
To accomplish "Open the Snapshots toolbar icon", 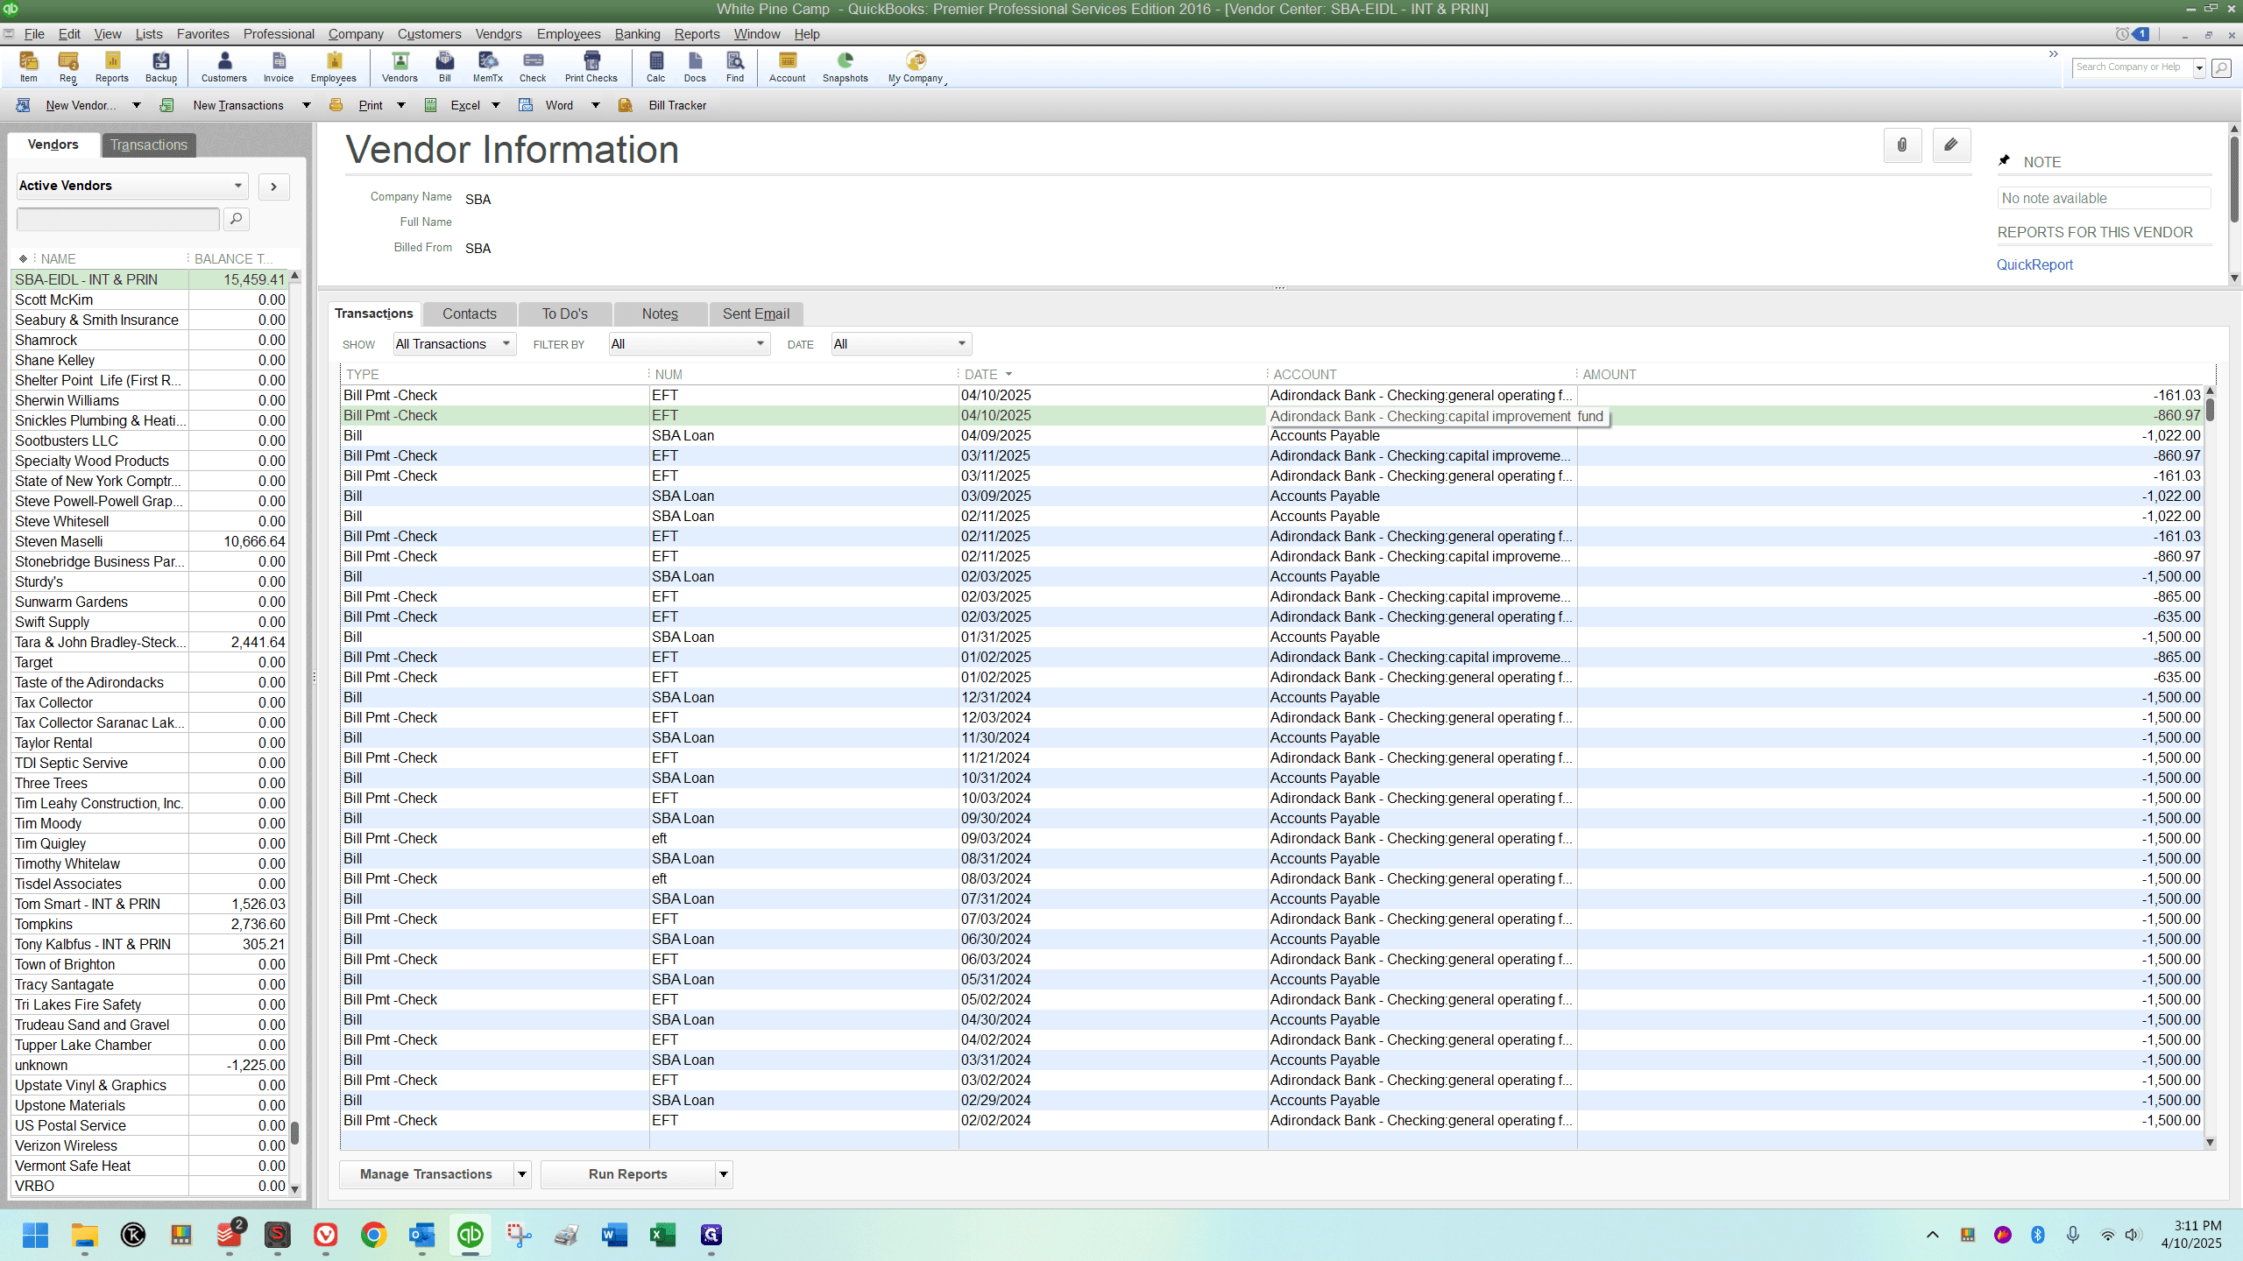I will coord(846,67).
